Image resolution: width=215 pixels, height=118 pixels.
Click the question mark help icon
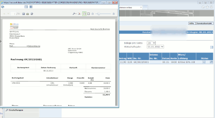212,47
